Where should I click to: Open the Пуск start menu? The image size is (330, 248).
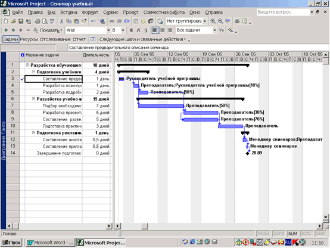pyautogui.click(x=11, y=243)
